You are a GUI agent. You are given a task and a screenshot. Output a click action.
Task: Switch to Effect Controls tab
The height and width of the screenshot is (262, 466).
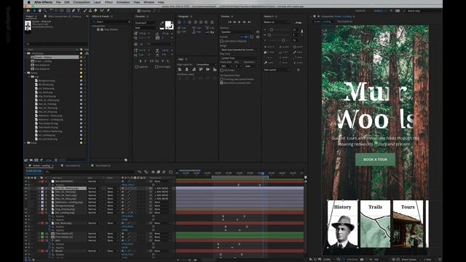[64, 16]
